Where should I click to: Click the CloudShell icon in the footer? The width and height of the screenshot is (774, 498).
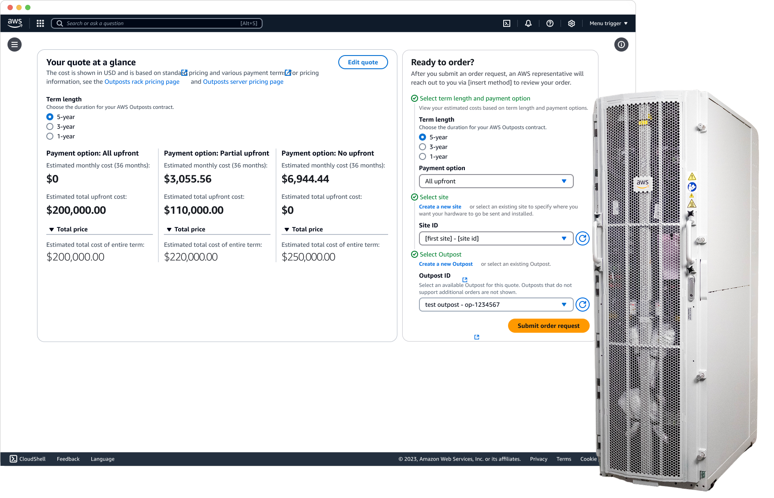[13, 459]
